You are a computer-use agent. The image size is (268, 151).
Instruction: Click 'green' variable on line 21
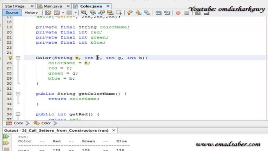(x=98, y=37)
